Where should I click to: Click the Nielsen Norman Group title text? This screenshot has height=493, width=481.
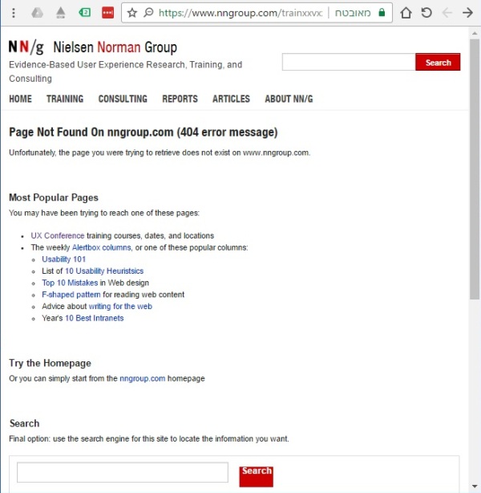(x=115, y=47)
